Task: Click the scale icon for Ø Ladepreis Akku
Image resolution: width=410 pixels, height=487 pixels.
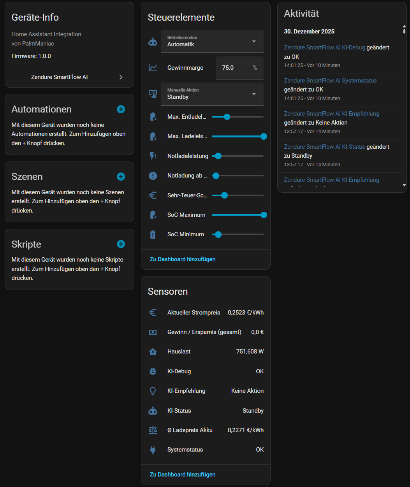Action: [153, 430]
